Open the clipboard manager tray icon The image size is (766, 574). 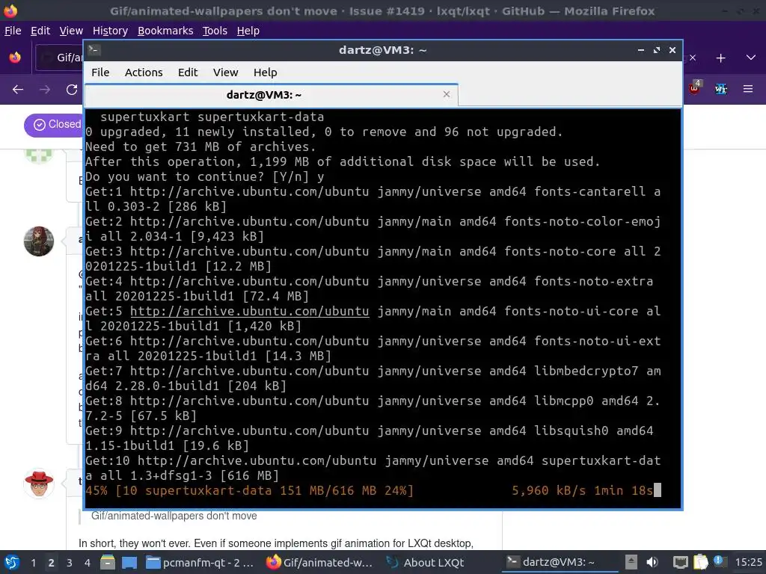coord(700,562)
